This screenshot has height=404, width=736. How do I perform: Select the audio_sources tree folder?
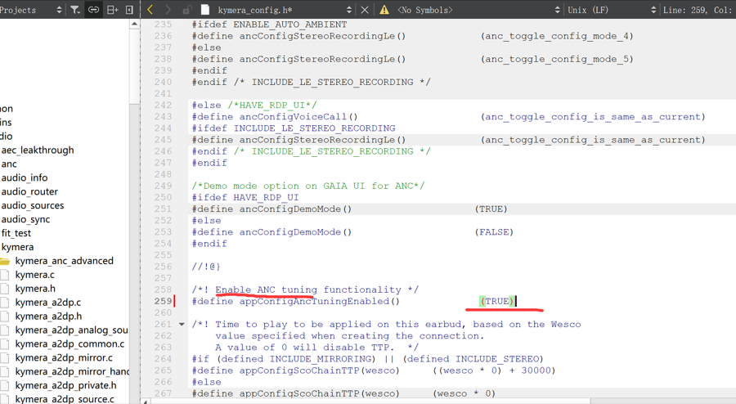click(33, 205)
